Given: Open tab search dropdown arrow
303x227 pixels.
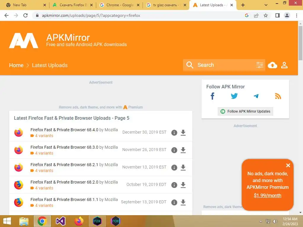Looking at the screenshot, I should click(266, 5).
